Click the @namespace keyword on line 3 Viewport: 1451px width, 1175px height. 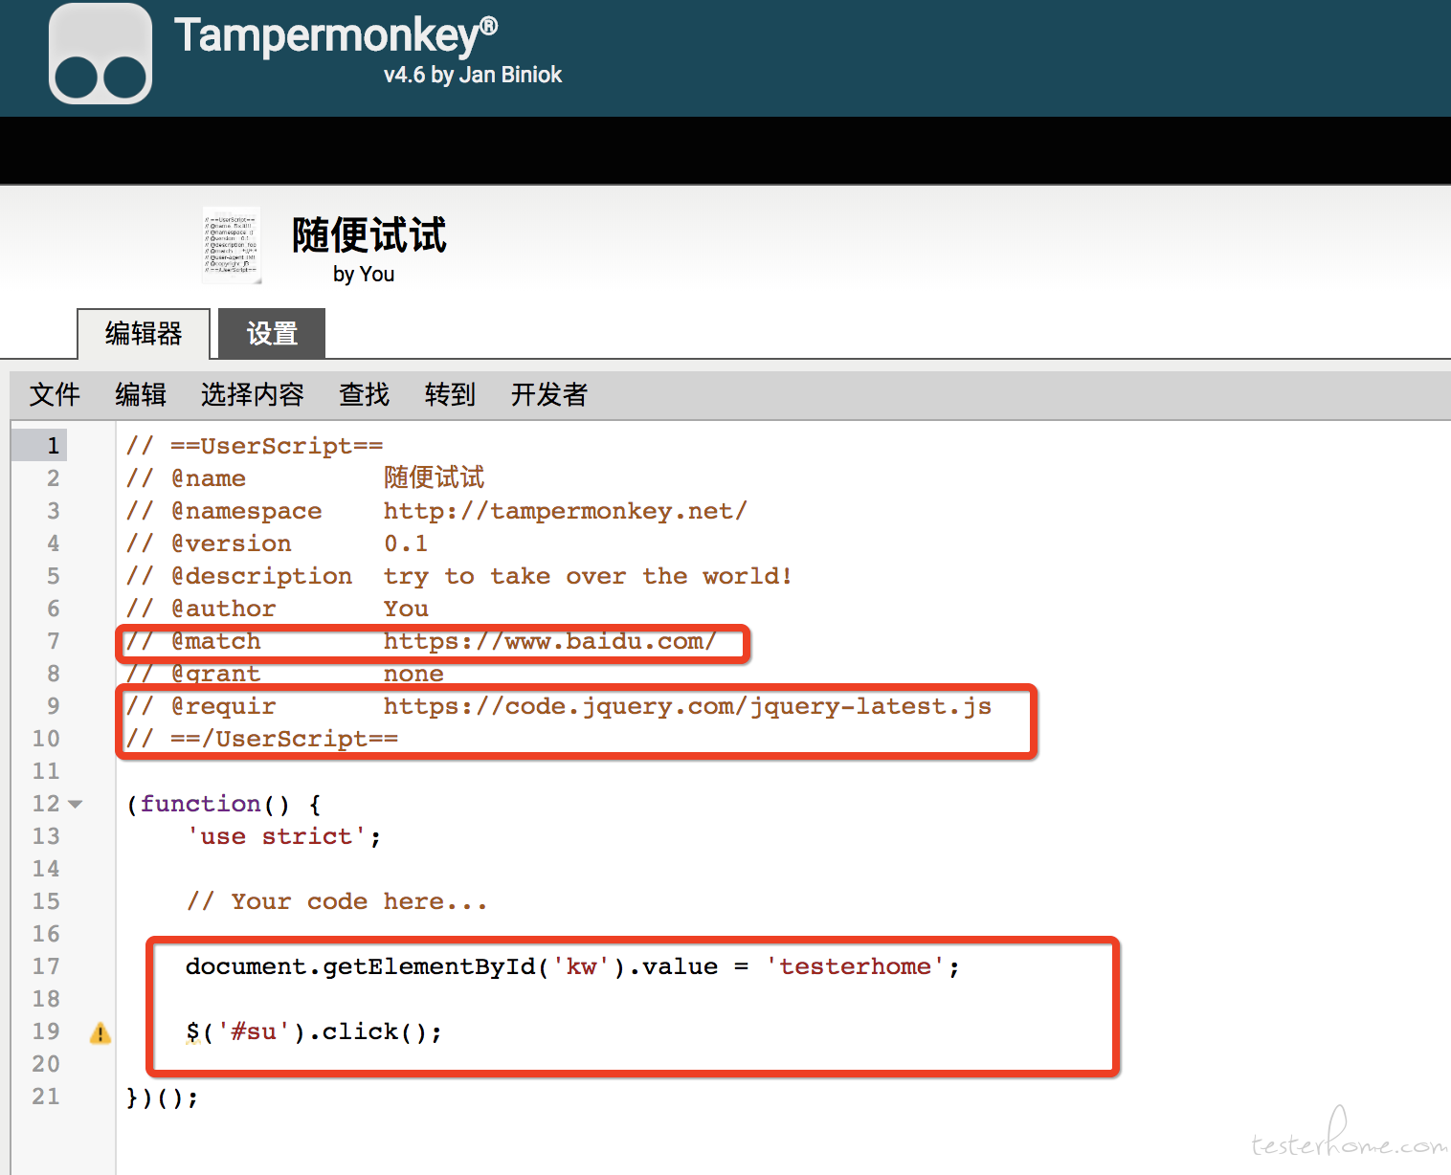(x=246, y=511)
